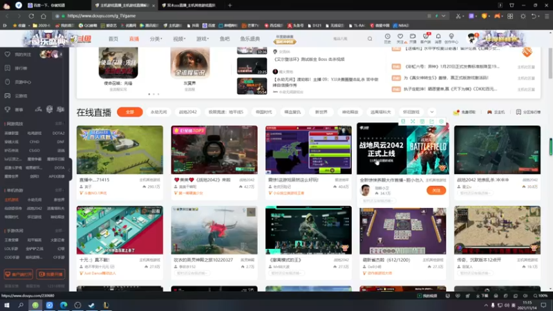Open 赛事 trophy icon in sidebar
Screen dimensions: 553x311
coord(8,110)
